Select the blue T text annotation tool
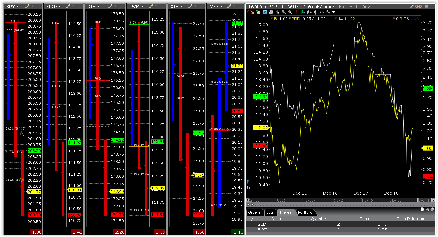Screen dimensions: 438x237 (x=265, y=12)
